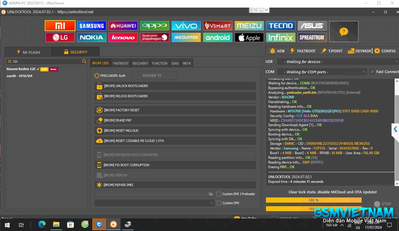Select the Vsmart brand icon
Image resolution: width=399 pixels, height=231 pixels.
(218, 26)
